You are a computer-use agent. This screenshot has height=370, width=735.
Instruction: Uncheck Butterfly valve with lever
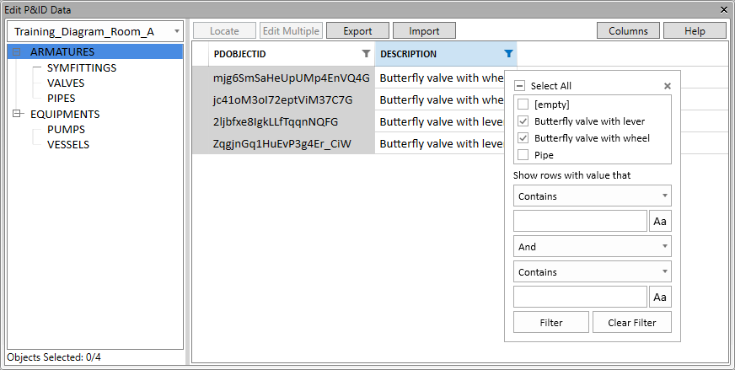click(523, 121)
